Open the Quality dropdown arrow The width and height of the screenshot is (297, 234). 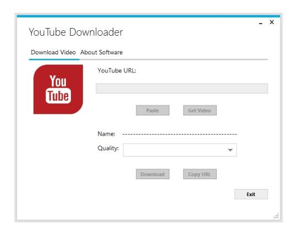click(x=230, y=150)
